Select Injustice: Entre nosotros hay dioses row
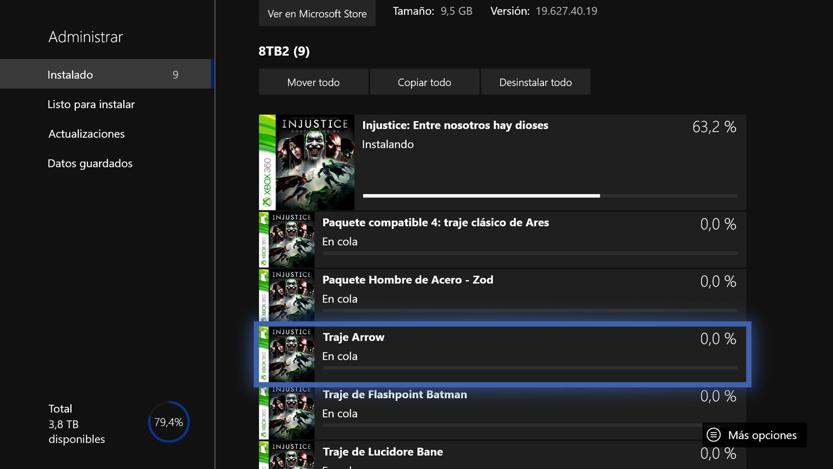Screen dimensions: 833x469 click(502, 162)
